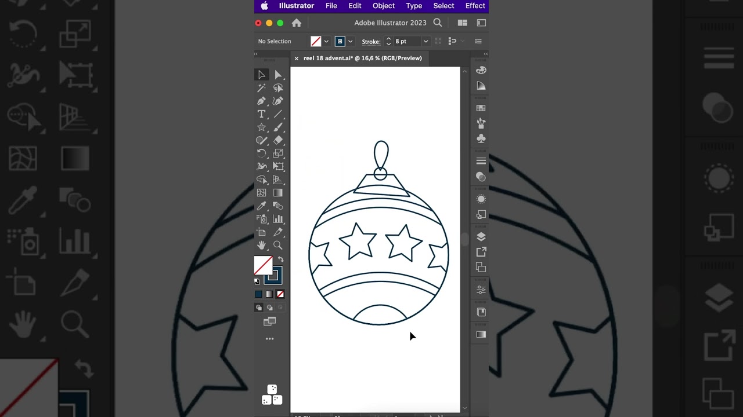Click the 8 pt stroke weight field
The width and height of the screenshot is (743, 417).
click(407, 41)
